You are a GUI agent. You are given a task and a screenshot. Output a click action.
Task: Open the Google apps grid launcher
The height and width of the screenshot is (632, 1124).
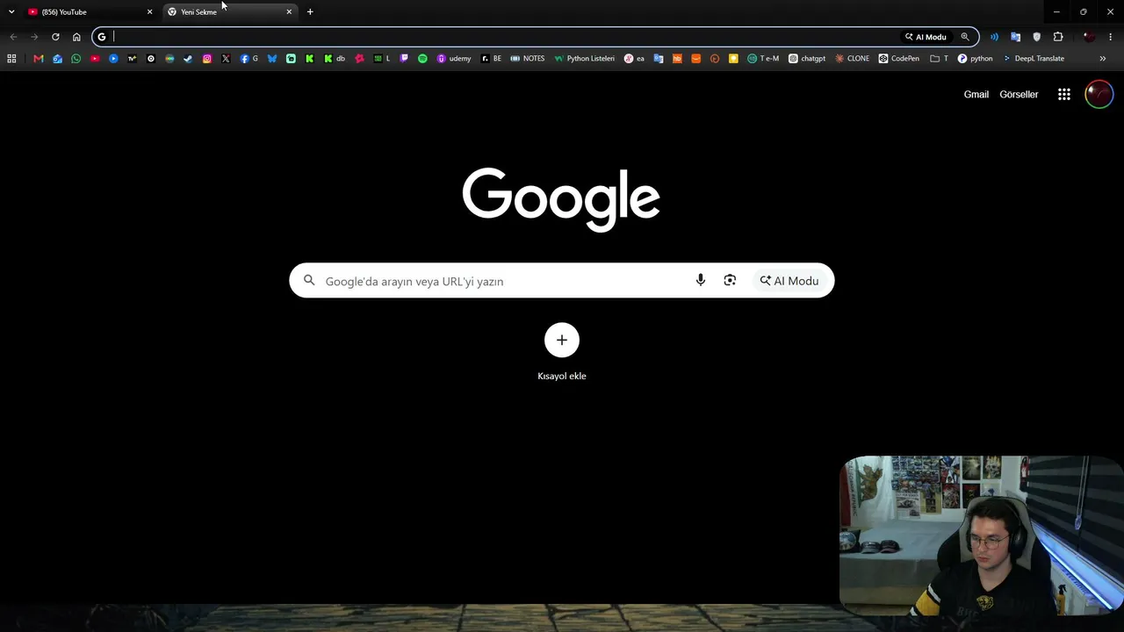point(1064,95)
